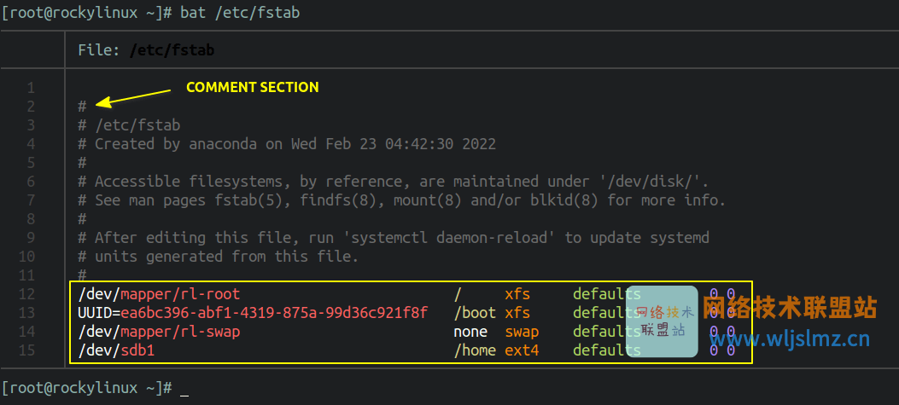Click line number 1 in gutter
Screen dimensions: 899x405
pos(31,88)
